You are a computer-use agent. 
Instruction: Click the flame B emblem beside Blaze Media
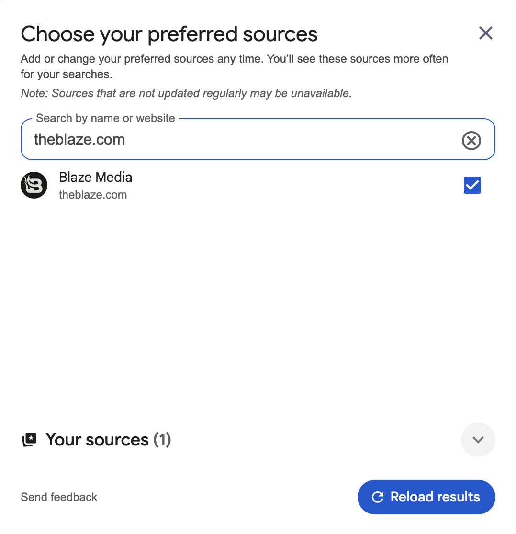point(34,185)
